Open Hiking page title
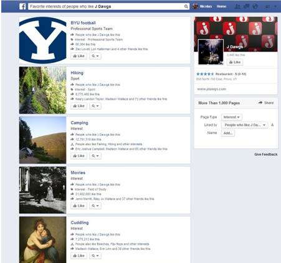 (77, 73)
